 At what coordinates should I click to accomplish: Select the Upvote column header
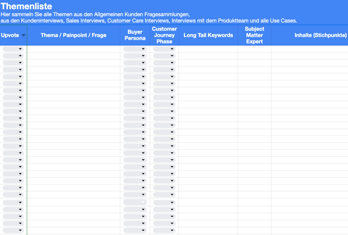pyautogui.click(x=13, y=35)
